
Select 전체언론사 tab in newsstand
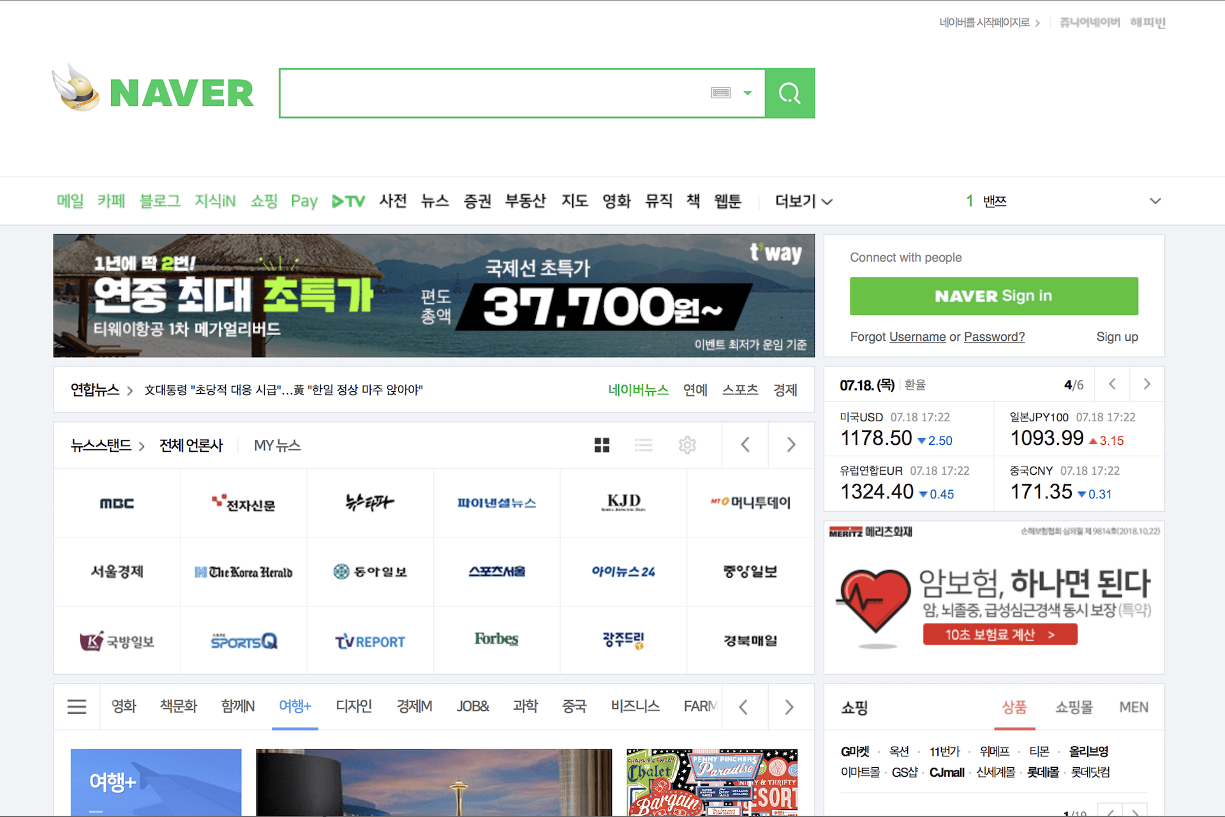[191, 446]
